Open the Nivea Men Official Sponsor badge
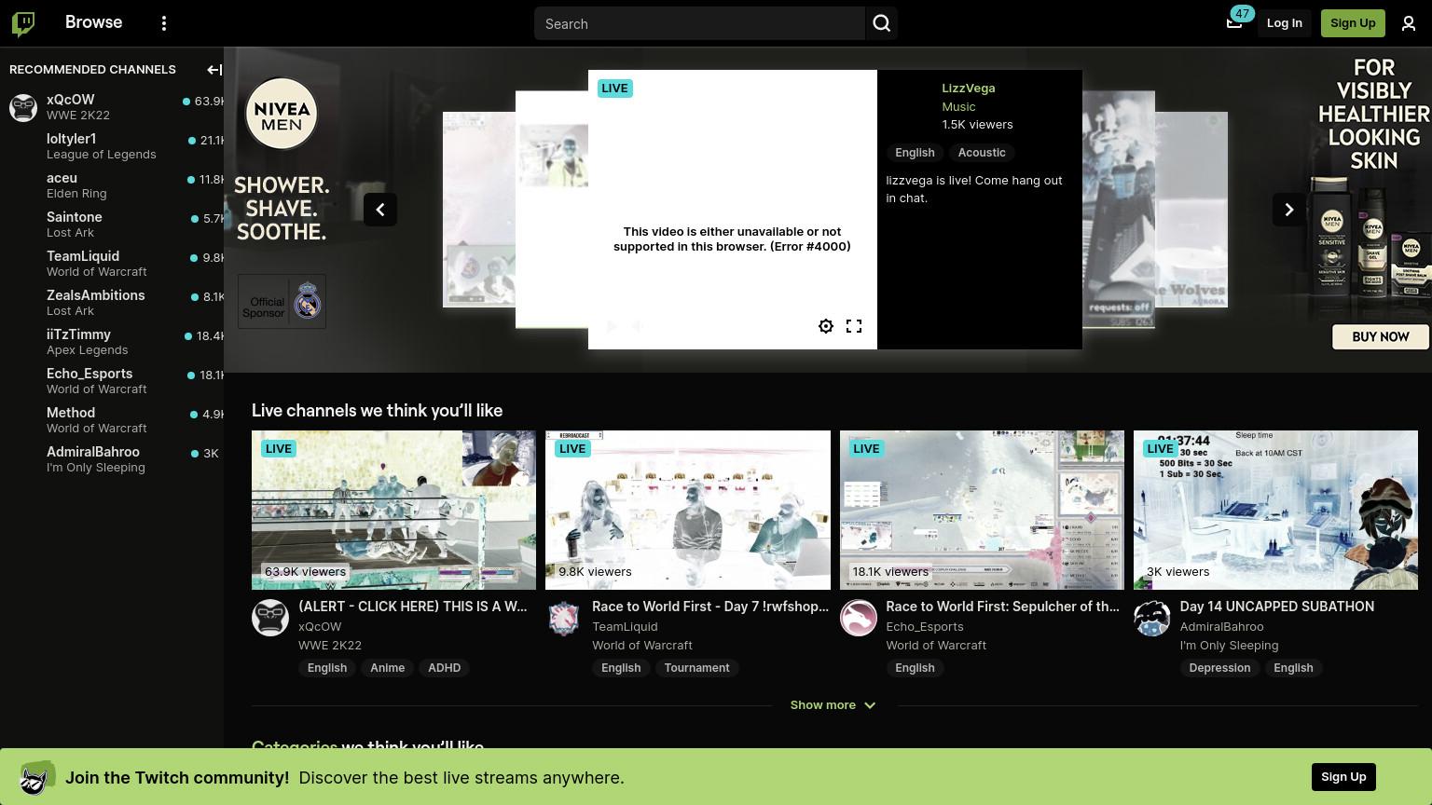1432x805 pixels. 282,301
